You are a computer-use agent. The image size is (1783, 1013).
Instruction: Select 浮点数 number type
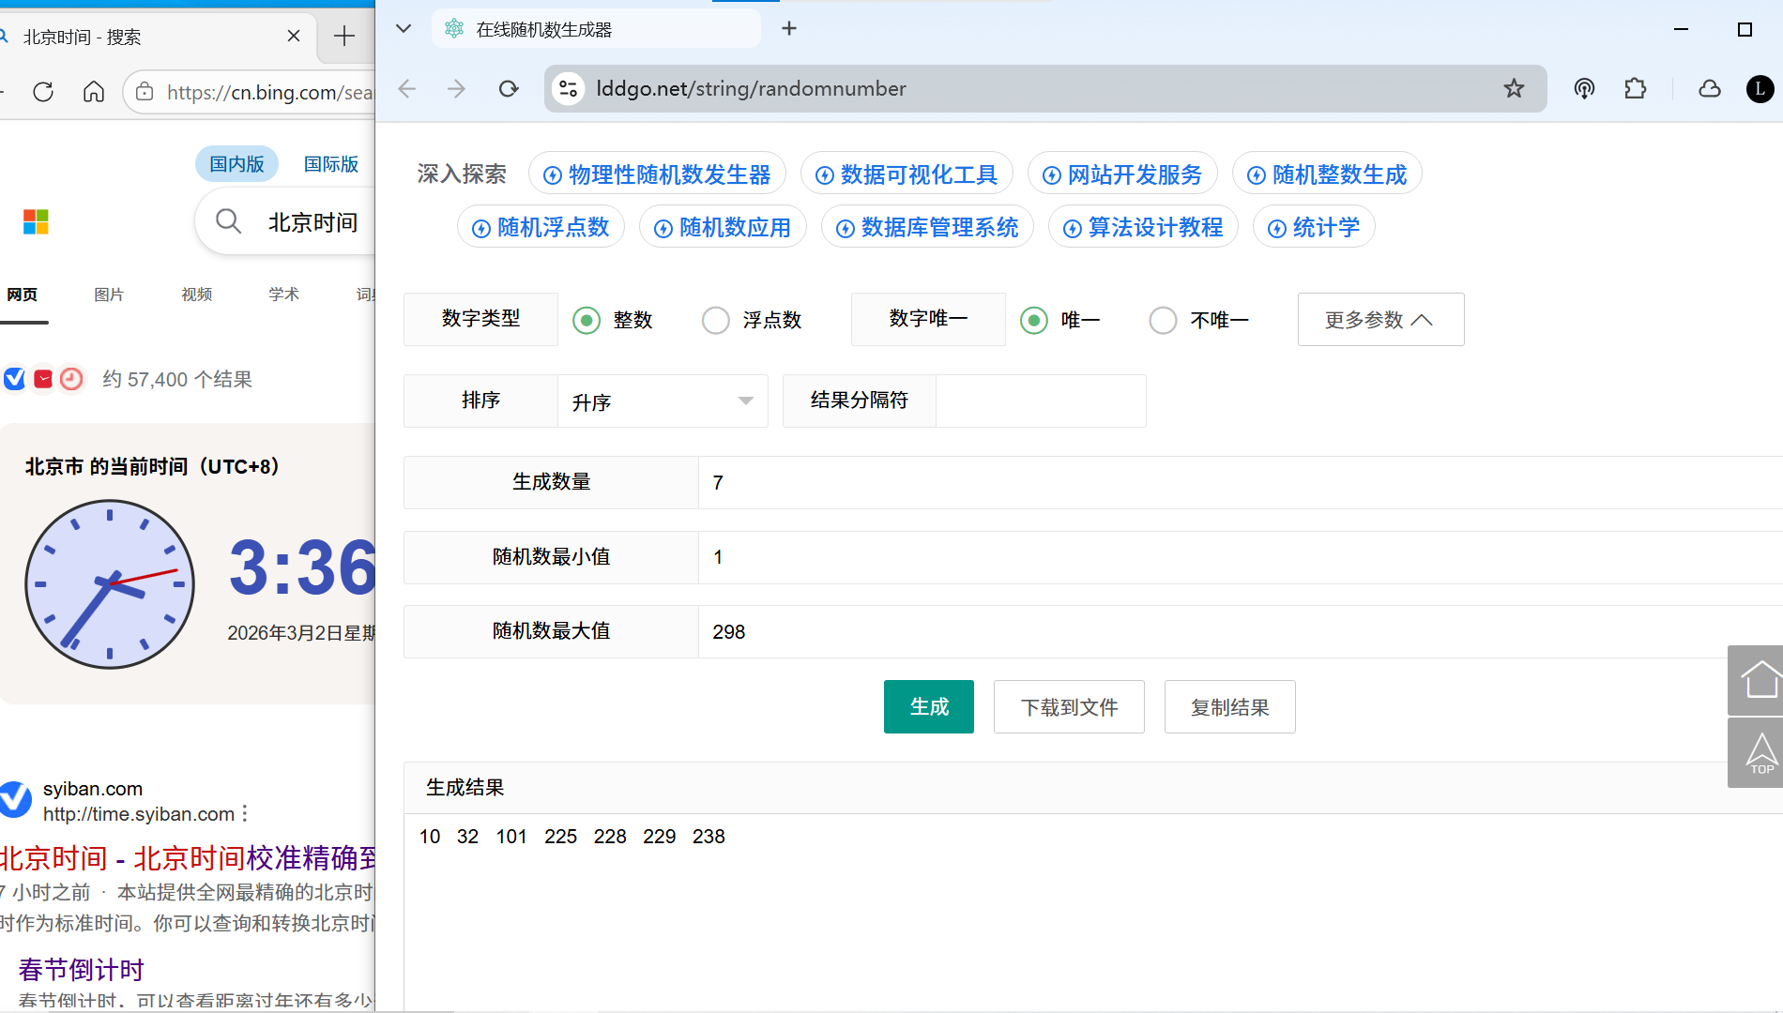pyautogui.click(x=752, y=320)
